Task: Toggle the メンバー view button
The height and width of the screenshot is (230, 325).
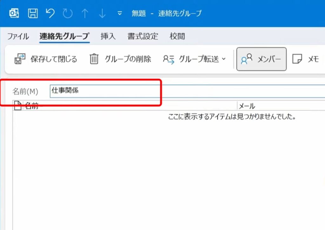Action: (x=261, y=58)
